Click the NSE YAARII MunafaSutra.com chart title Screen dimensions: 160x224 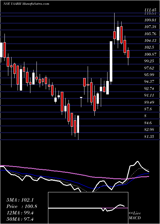click(x=26, y=4)
